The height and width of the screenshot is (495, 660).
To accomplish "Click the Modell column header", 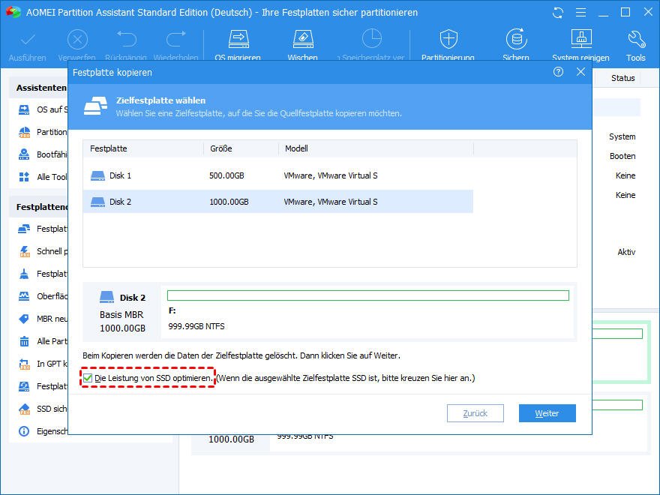I will pos(376,148).
